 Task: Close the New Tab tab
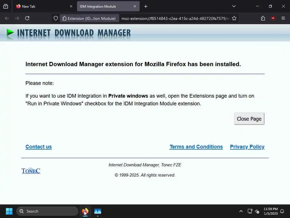point(71,6)
